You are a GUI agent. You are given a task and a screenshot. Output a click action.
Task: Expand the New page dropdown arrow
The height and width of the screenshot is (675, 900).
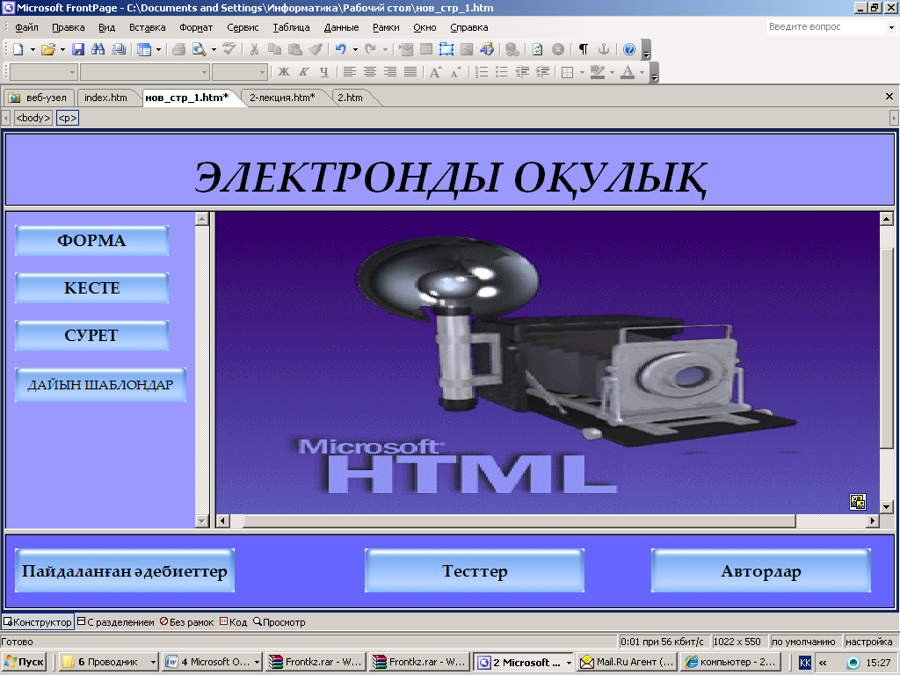click(x=33, y=49)
